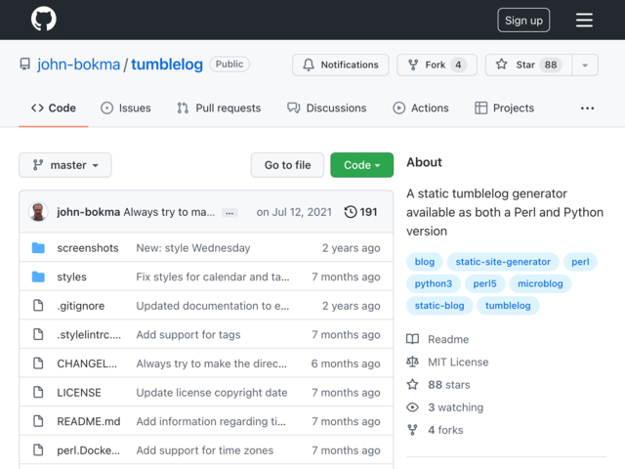View the 4 forks link
Image resolution: width=625 pixels, height=469 pixels.
pos(435,430)
